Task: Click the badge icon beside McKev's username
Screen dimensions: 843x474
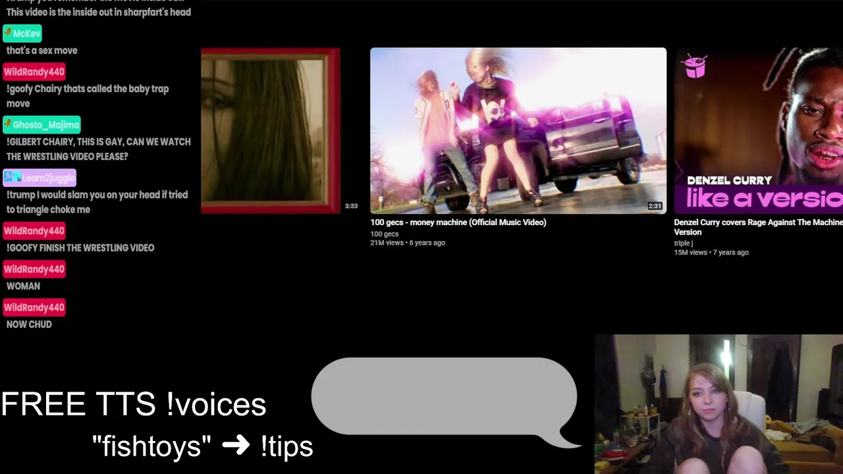Action: click(x=9, y=33)
